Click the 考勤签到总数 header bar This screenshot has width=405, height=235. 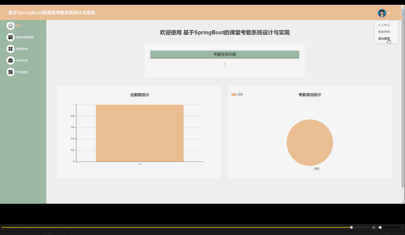click(225, 54)
